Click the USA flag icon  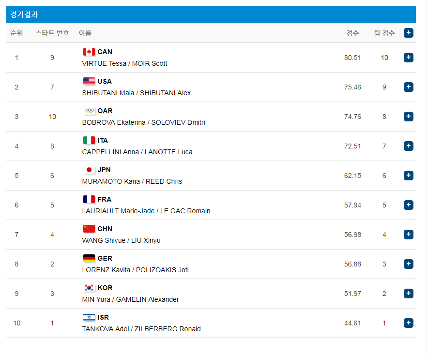89,81
